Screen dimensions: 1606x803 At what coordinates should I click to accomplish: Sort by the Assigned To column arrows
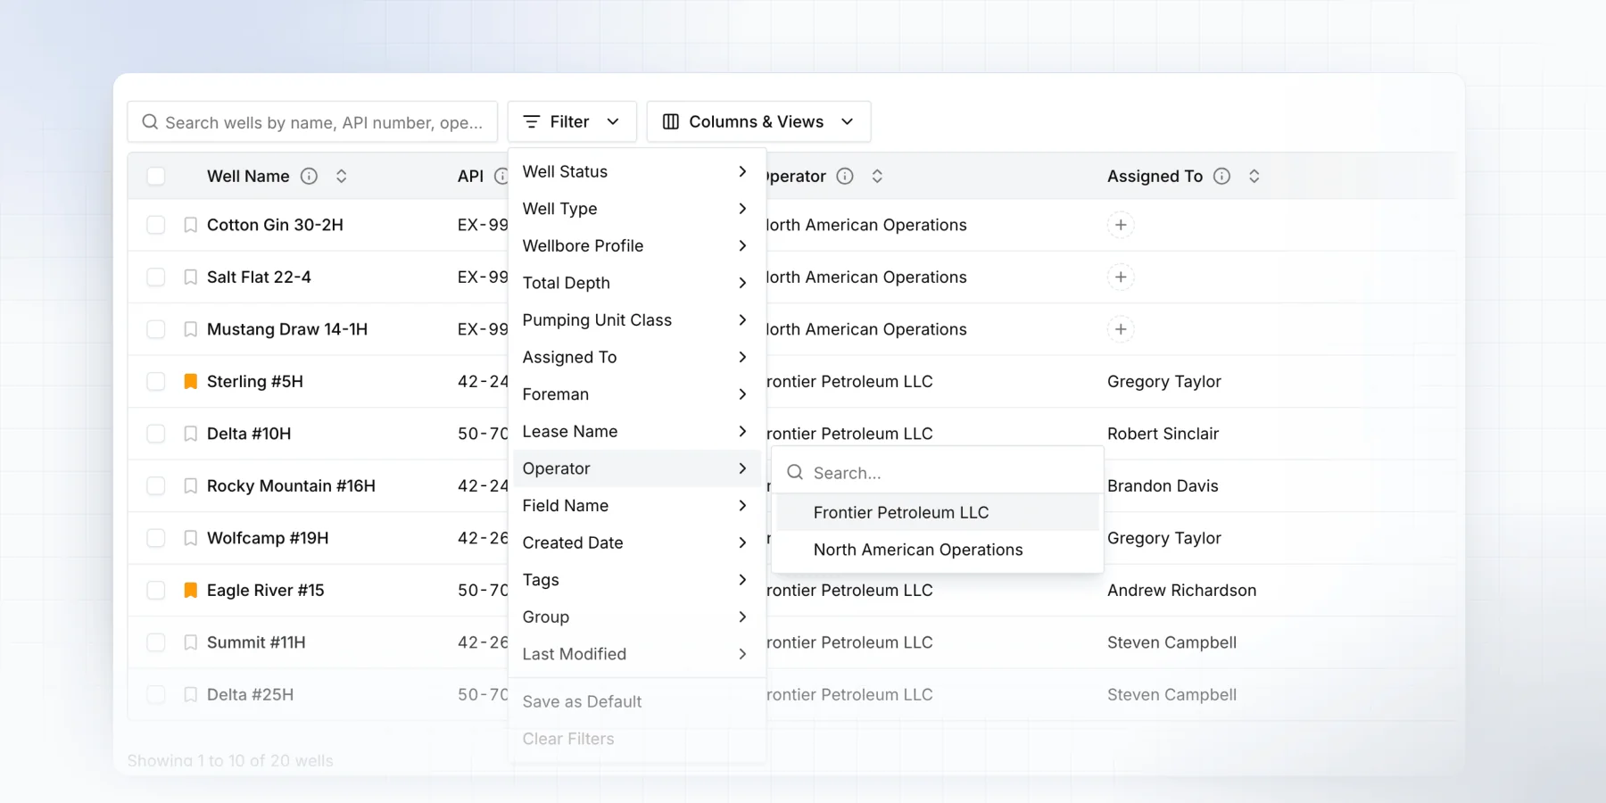point(1254,177)
